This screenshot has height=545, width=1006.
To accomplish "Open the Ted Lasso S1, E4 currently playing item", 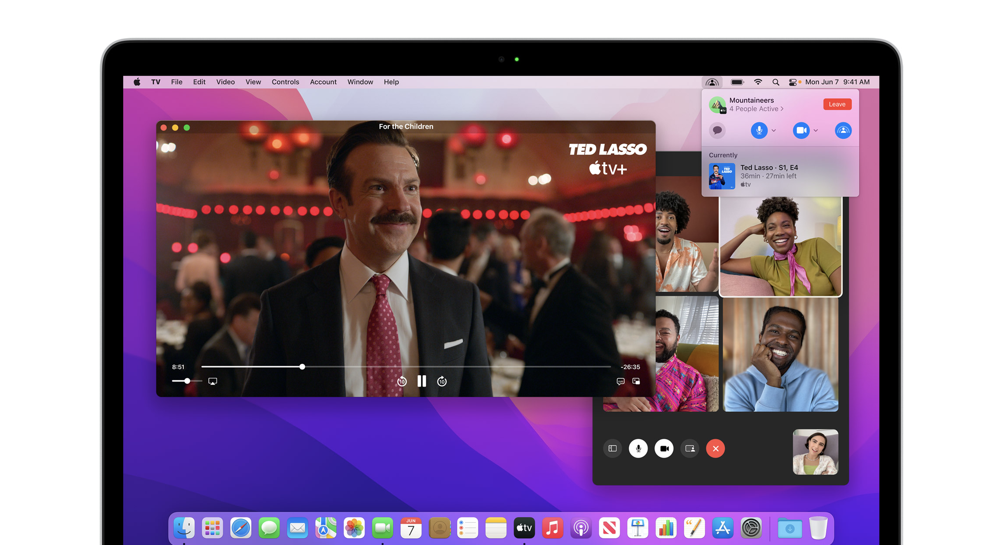I will [780, 176].
